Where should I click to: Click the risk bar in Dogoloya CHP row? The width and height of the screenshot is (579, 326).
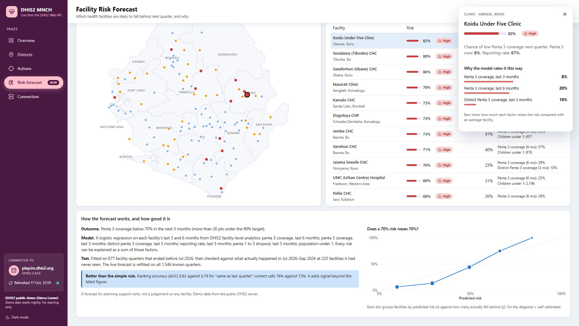(413, 119)
